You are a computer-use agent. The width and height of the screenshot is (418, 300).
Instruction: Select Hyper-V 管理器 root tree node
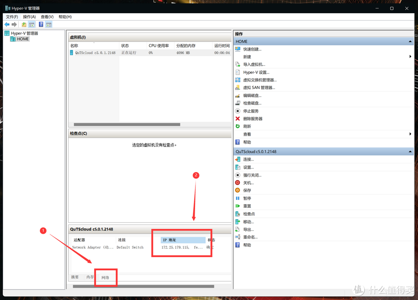click(x=21, y=33)
